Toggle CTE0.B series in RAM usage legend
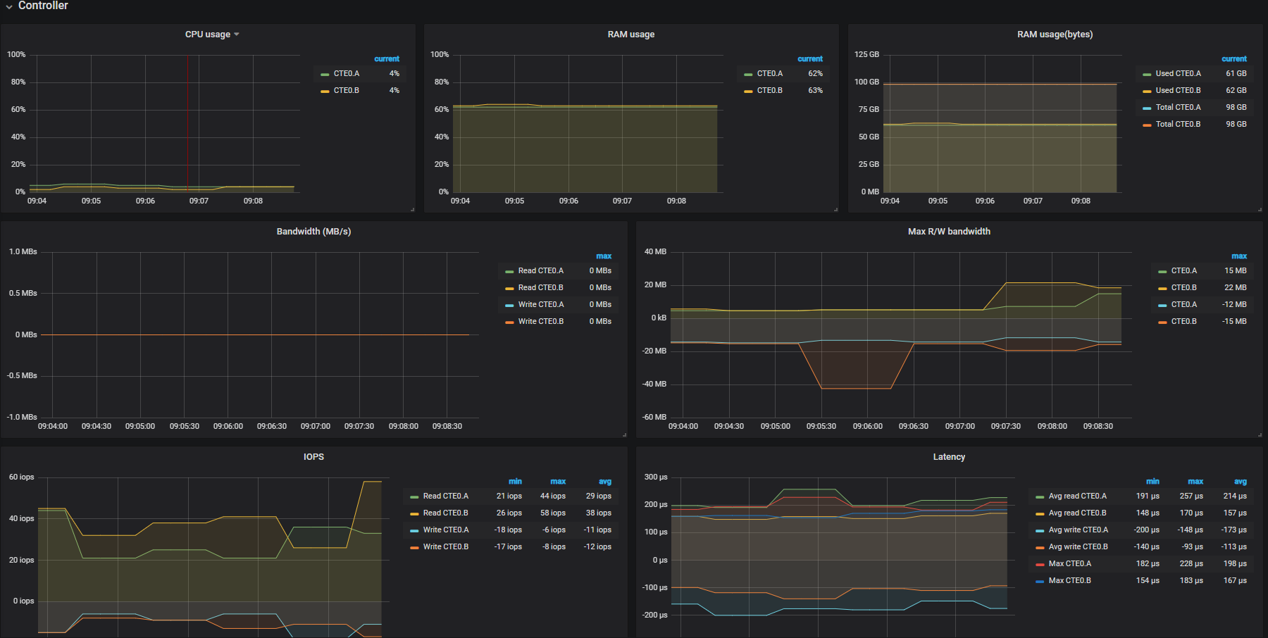Viewport: 1268px width, 638px height. tap(770, 91)
